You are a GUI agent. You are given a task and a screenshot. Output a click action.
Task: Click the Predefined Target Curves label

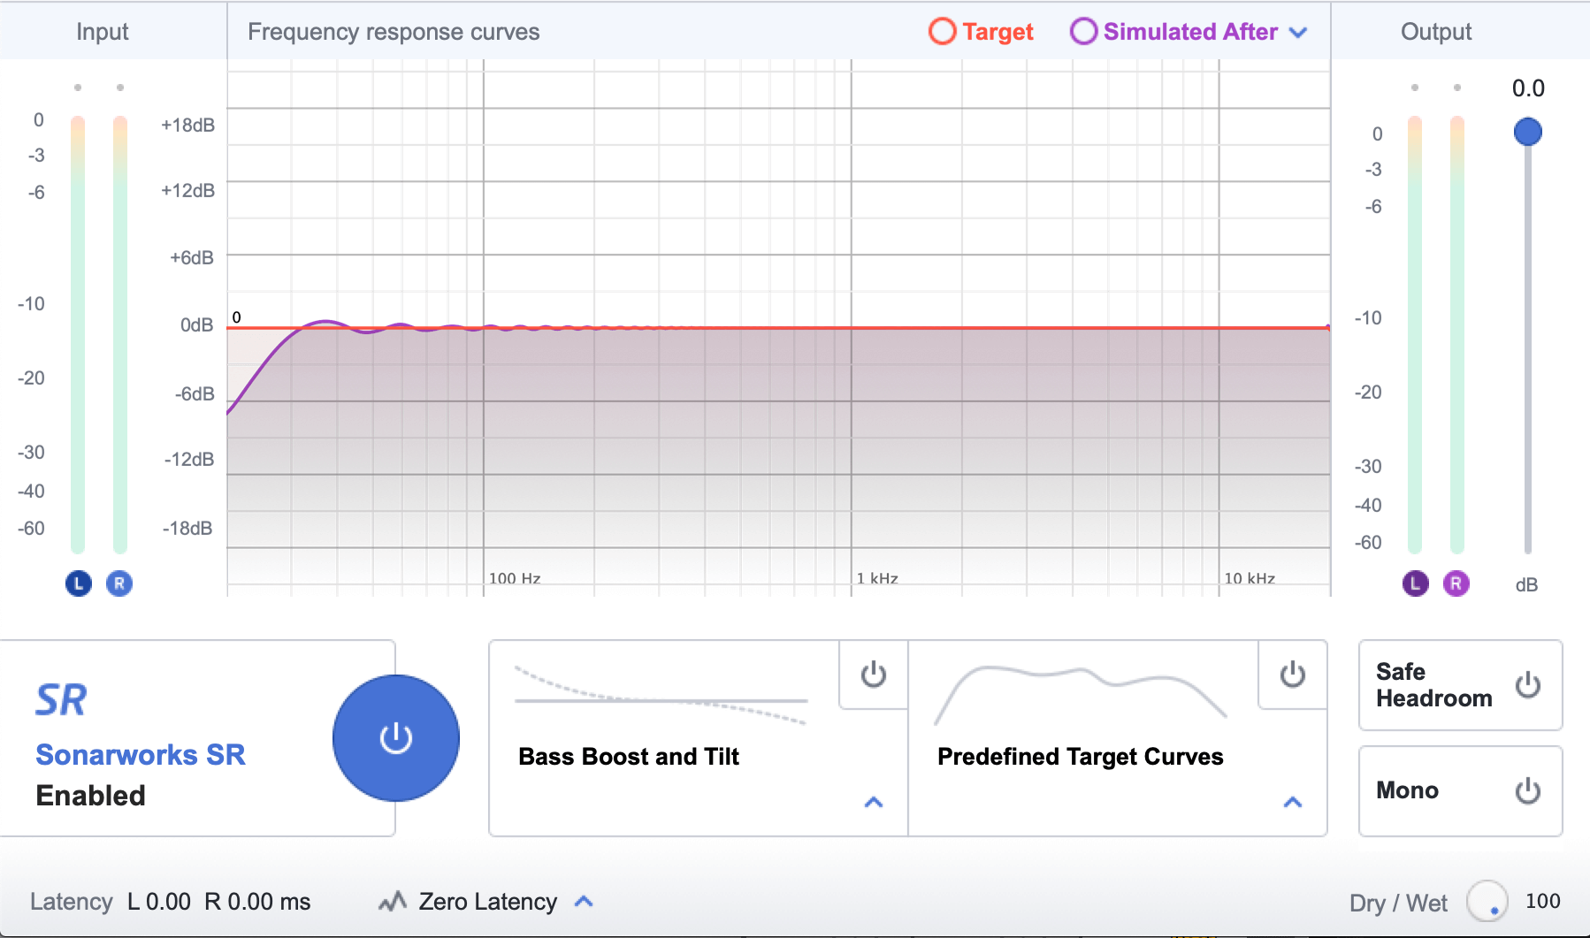click(x=1080, y=757)
